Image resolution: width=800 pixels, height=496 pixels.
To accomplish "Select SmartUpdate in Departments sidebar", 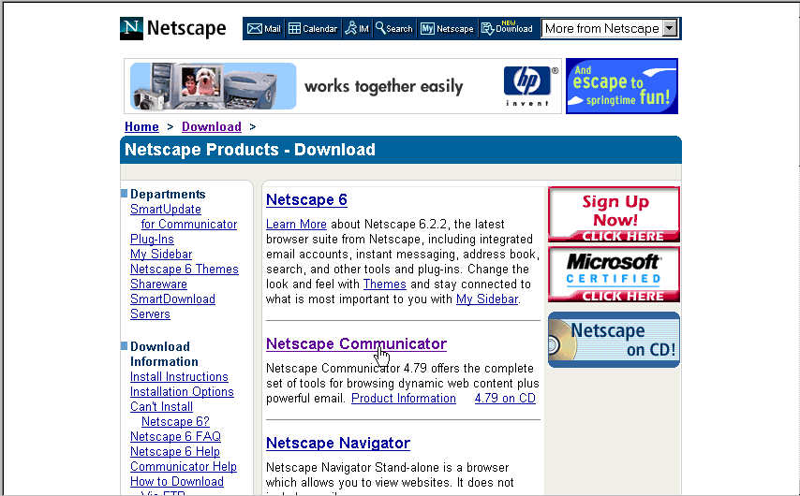I will (x=166, y=210).
